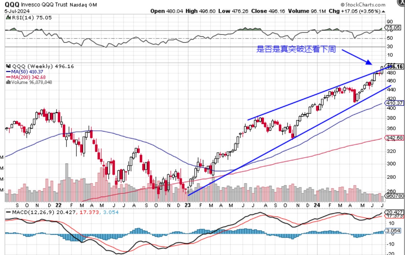Screen dimensions: 405x255
Task: Click the Volume 96.1M header value
Action: (x=306, y=11)
